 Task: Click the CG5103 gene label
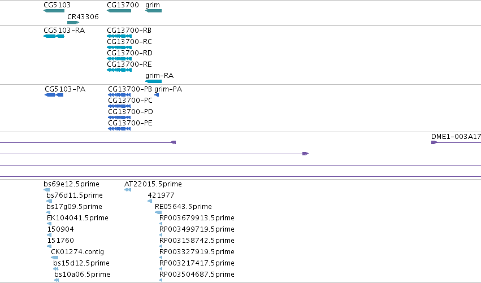pos(57,5)
